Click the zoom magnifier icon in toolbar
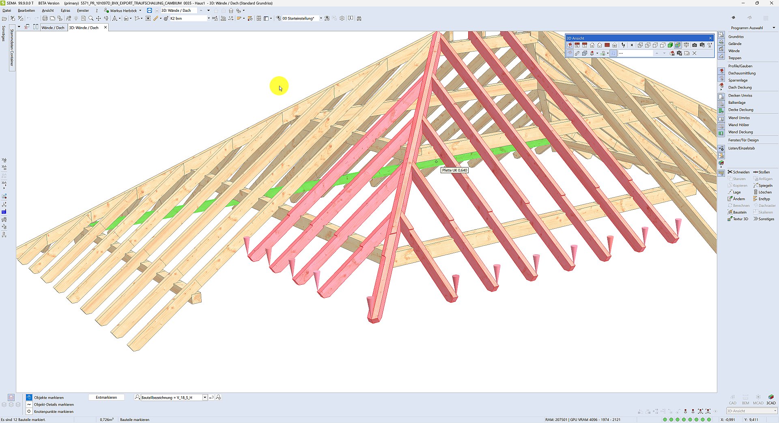The width and height of the screenshot is (779, 423). (x=91, y=18)
